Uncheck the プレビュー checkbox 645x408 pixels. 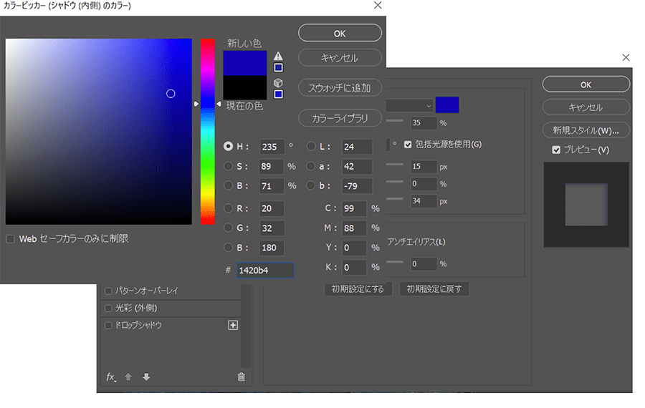(x=556, y=150)
